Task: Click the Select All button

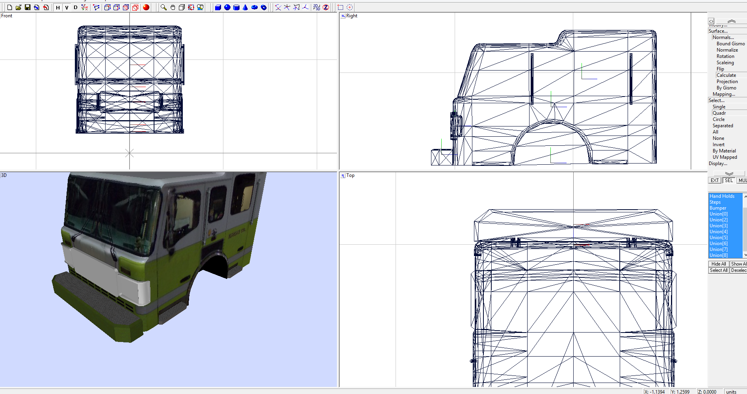Action: click(718, 270)
